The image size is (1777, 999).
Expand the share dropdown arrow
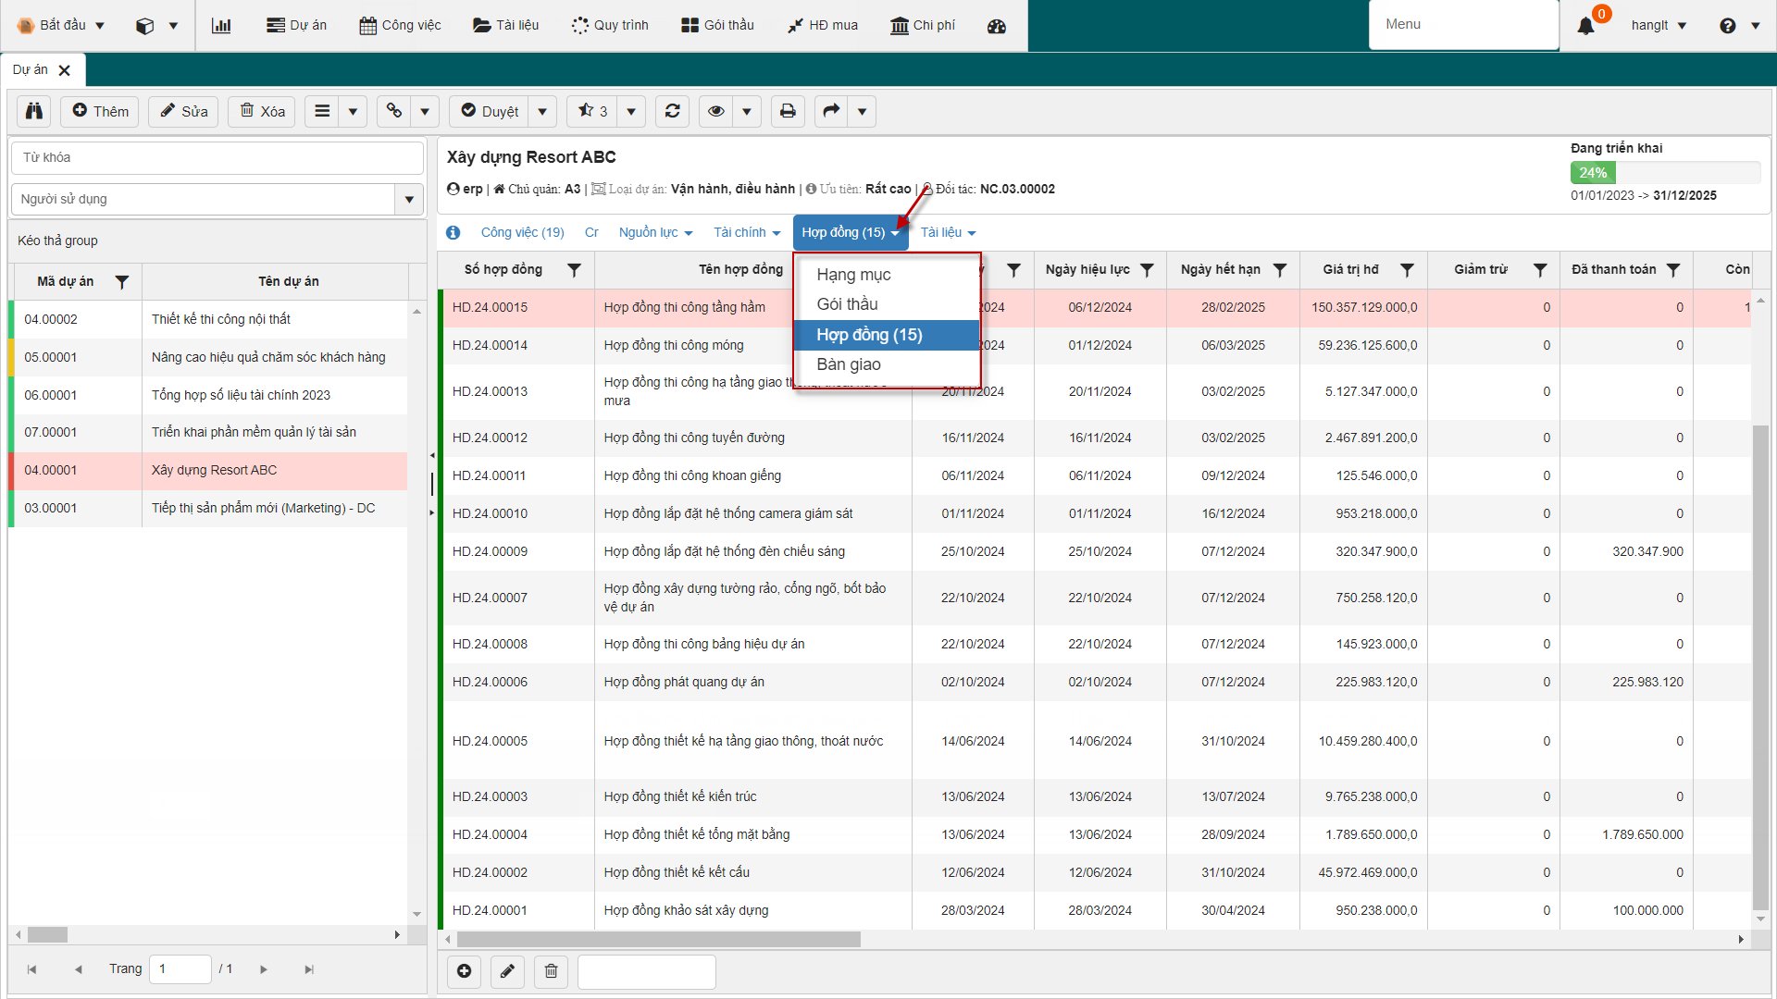click(862, 111)
